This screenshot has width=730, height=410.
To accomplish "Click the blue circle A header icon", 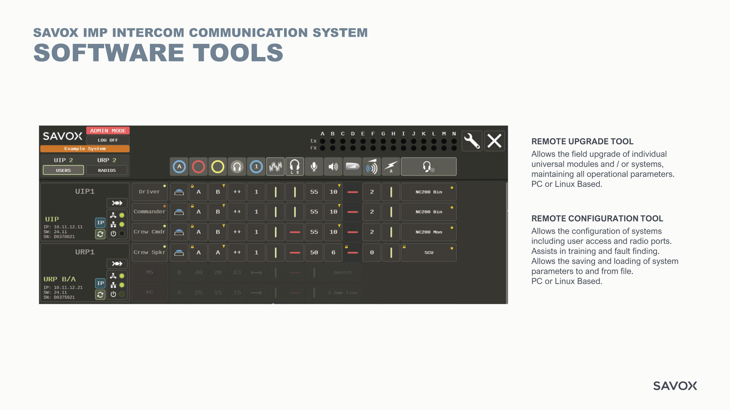I will tap(179, 167).
